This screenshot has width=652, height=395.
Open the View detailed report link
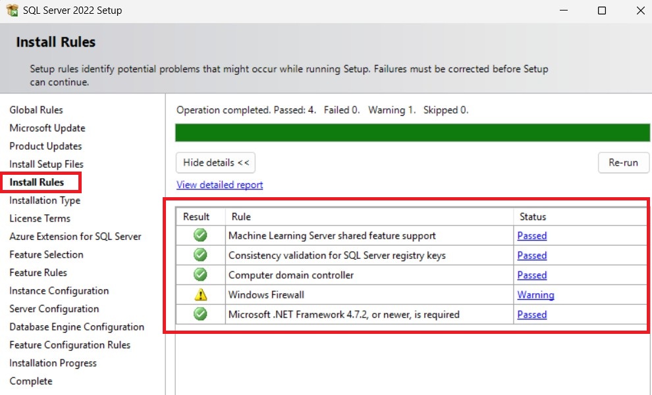tap(219, 185)
